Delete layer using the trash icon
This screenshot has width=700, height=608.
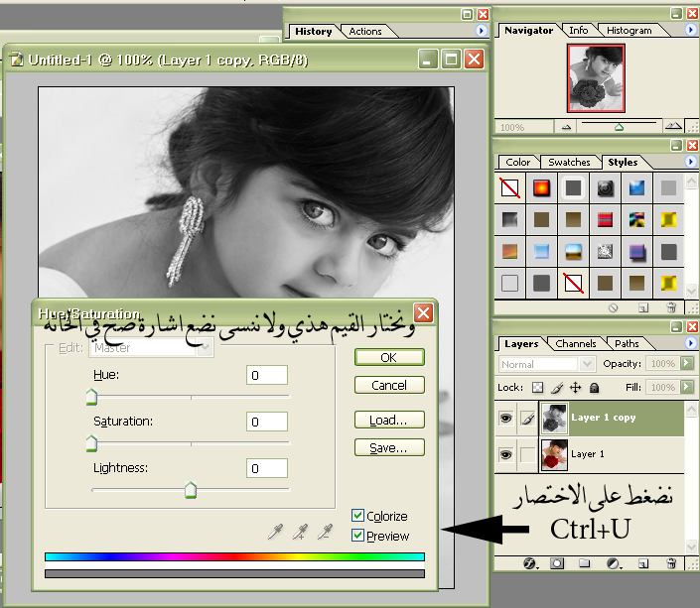(x=671, y=563)
